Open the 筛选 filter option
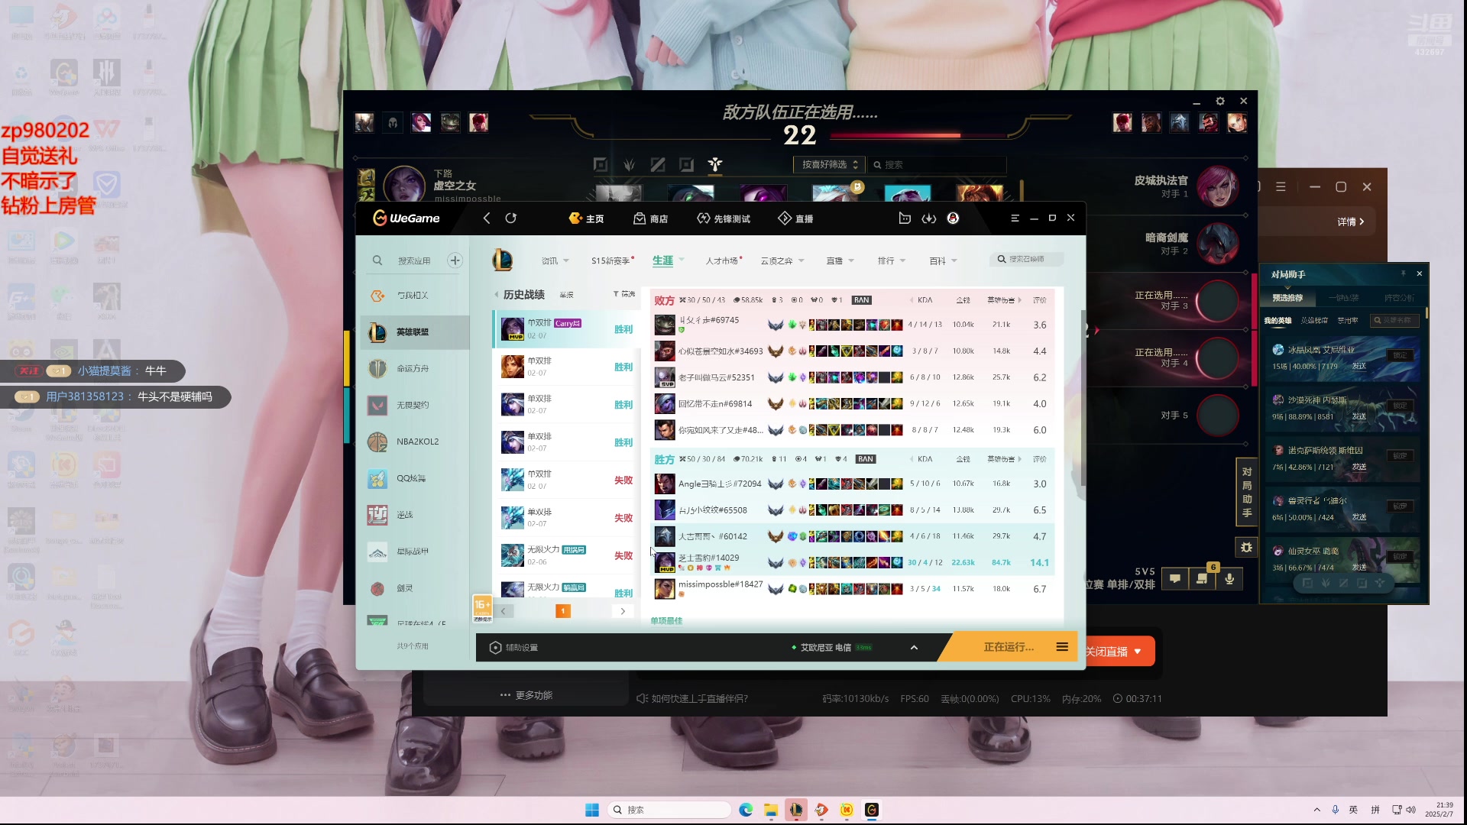This screenshot has height=825, width=1467. [624, 294]
